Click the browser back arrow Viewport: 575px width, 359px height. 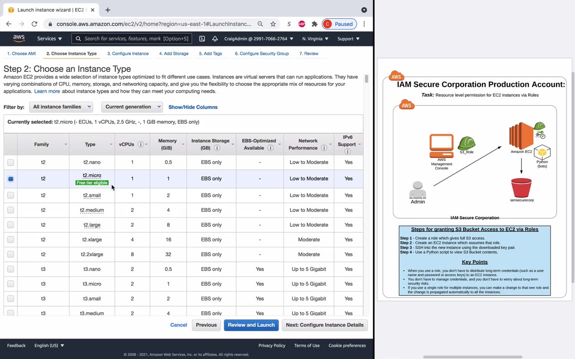click(x=9, y=24)
